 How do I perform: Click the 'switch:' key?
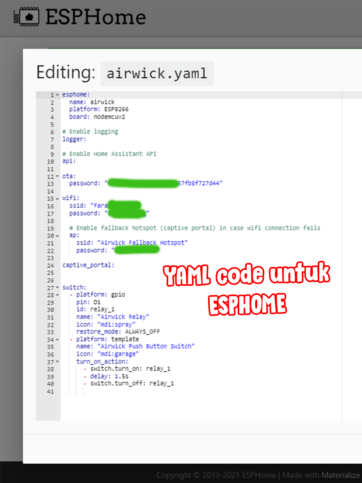74,287
